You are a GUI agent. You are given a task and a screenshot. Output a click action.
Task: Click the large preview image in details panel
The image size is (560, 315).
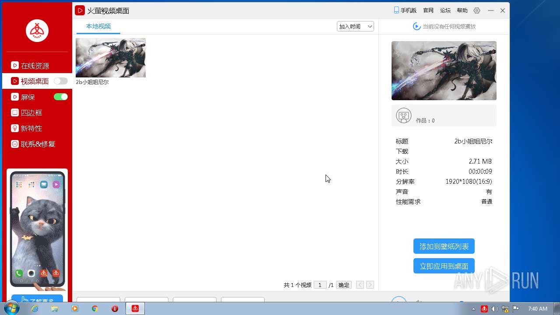[444, 70]
